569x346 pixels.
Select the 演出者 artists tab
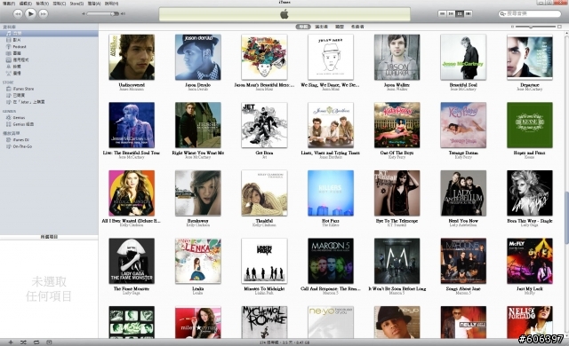pyautogui.click(x=321, y=27)
